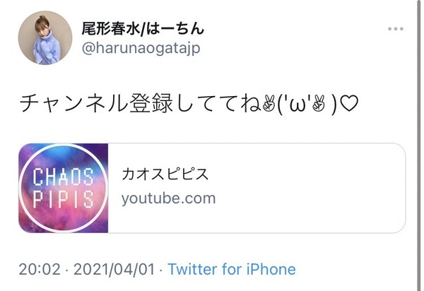Click the youtube.com domain label
Image resolution: width=424 pixels, height=291 pixels.
click(168, 198)
